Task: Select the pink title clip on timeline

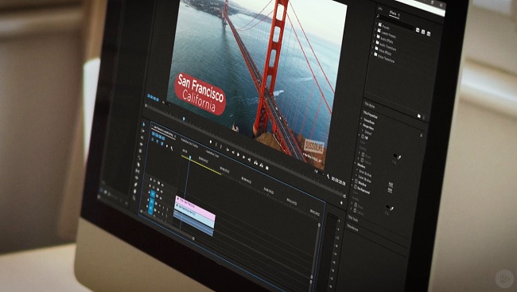Action: (195, 207)
